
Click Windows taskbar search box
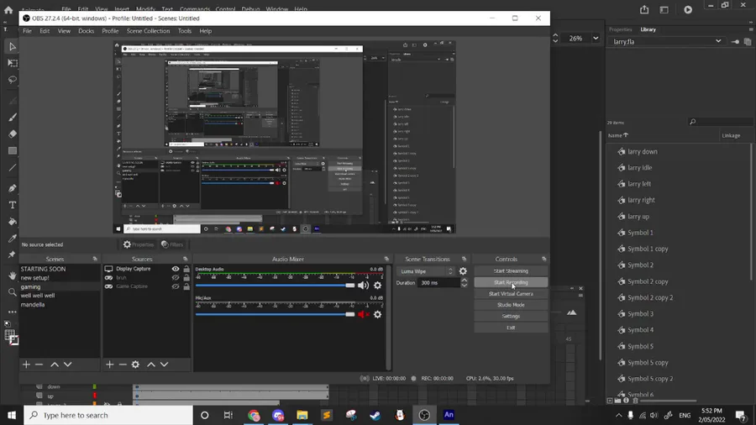click(108, 415)
